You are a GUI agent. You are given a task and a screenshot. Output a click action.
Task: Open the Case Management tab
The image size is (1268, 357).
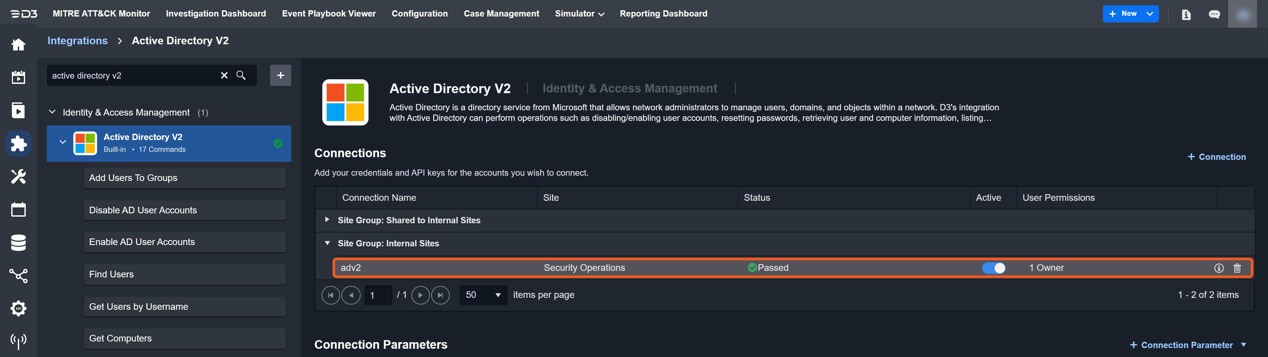coord(501,14)
